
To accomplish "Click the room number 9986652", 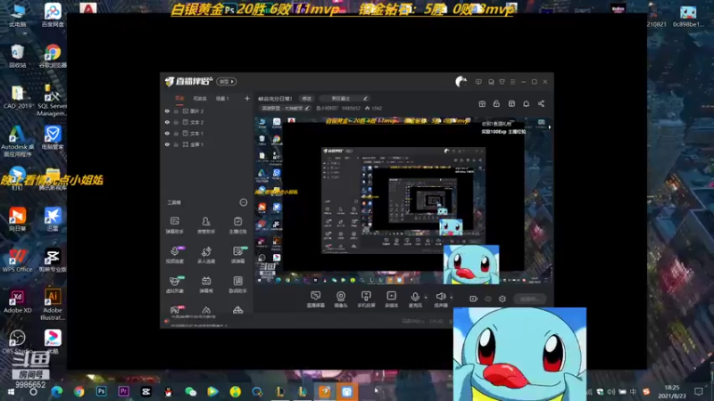I will [x=351, y=108].
